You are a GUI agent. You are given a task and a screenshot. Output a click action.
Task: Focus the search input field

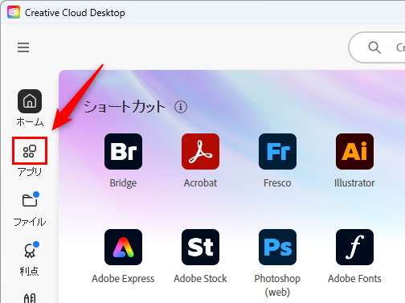377,47
